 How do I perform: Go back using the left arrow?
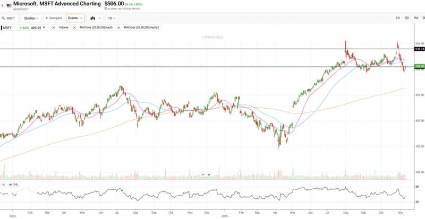(3, 5)
